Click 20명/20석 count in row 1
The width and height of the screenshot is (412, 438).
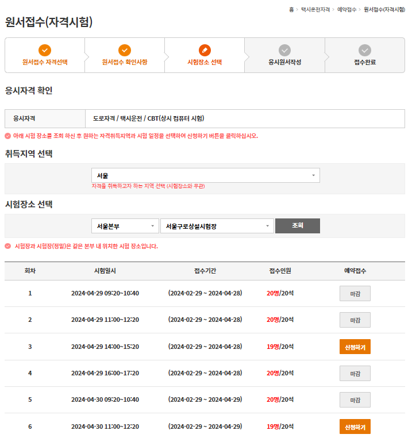[280, 293]
